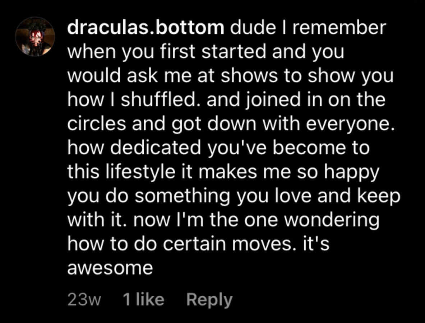Select the comment age label 23w
This screenshot has height=323, width=425.
[x=84, y=300]
